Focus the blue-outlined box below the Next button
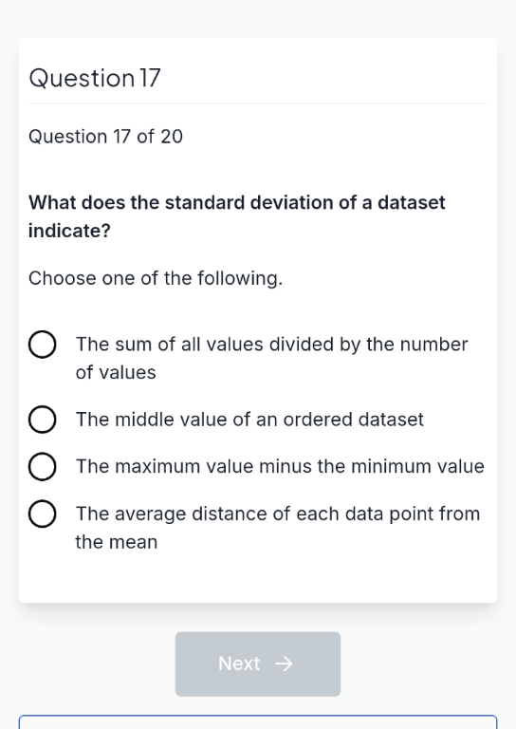The image size is (516, 729). coord(258,722)
